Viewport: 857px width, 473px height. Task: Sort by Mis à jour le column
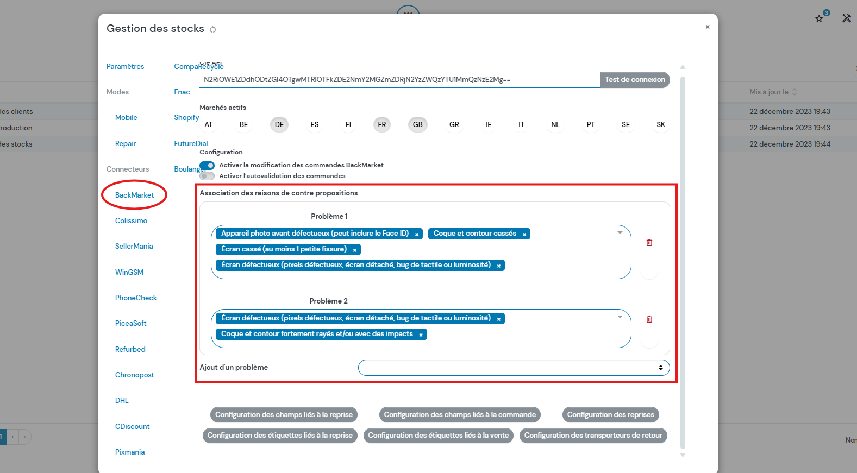tap(773, 92)
